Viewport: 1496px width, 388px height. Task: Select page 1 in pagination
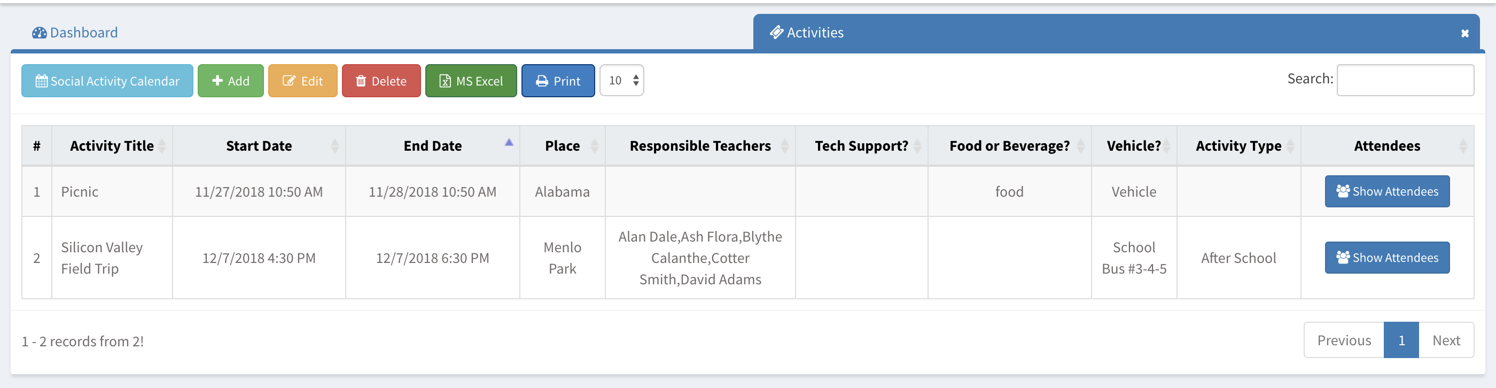pyautogui.click(x=1401, y=340)
